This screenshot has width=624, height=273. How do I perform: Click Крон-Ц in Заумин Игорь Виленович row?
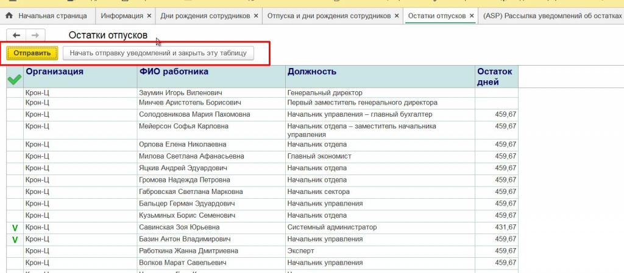click(x=80, y=93)
